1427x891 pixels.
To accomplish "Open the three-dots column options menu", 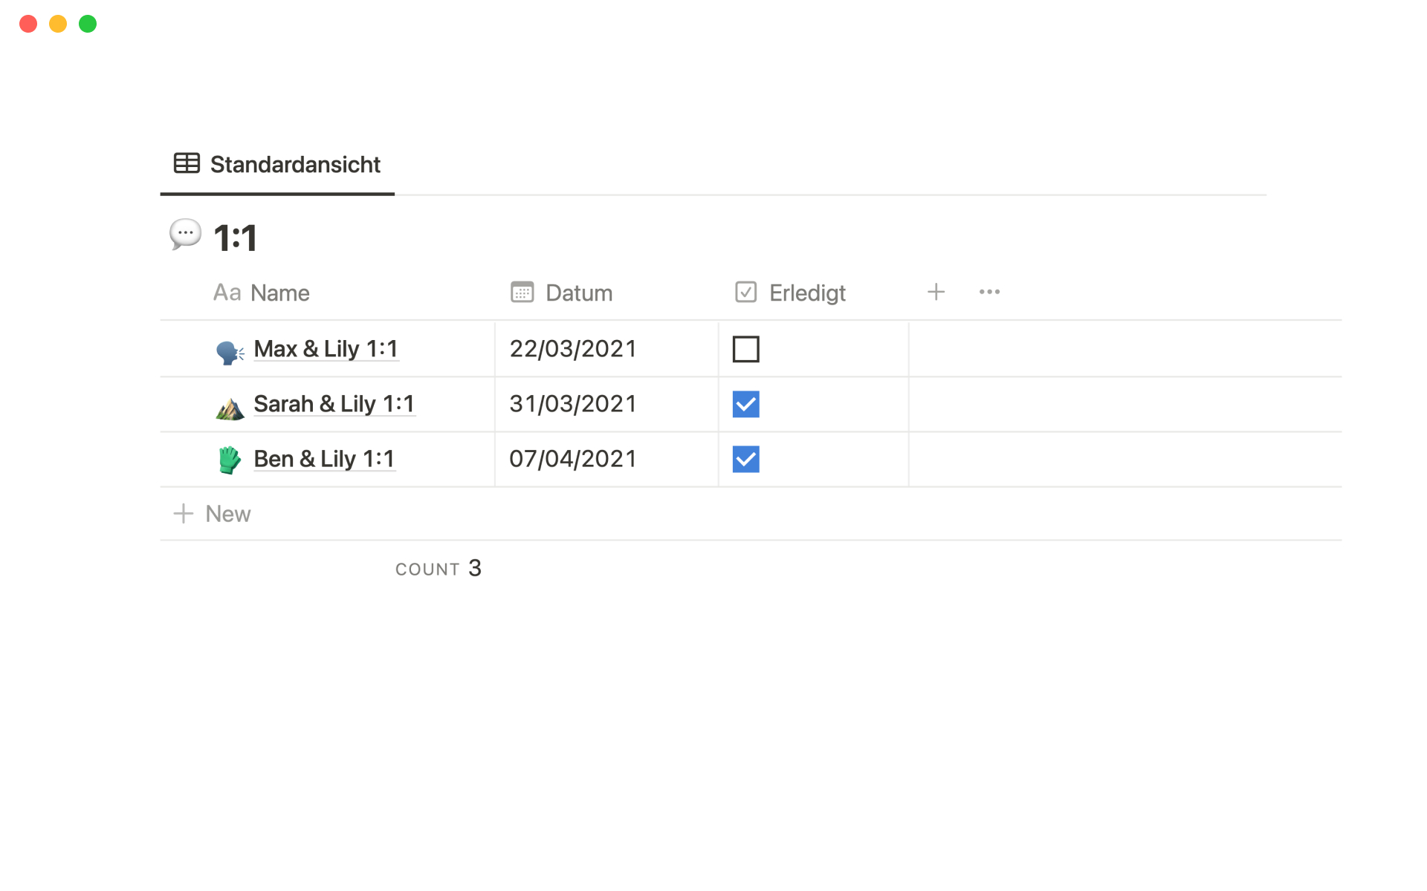I will pyautogui.click(x=989, y=293).
